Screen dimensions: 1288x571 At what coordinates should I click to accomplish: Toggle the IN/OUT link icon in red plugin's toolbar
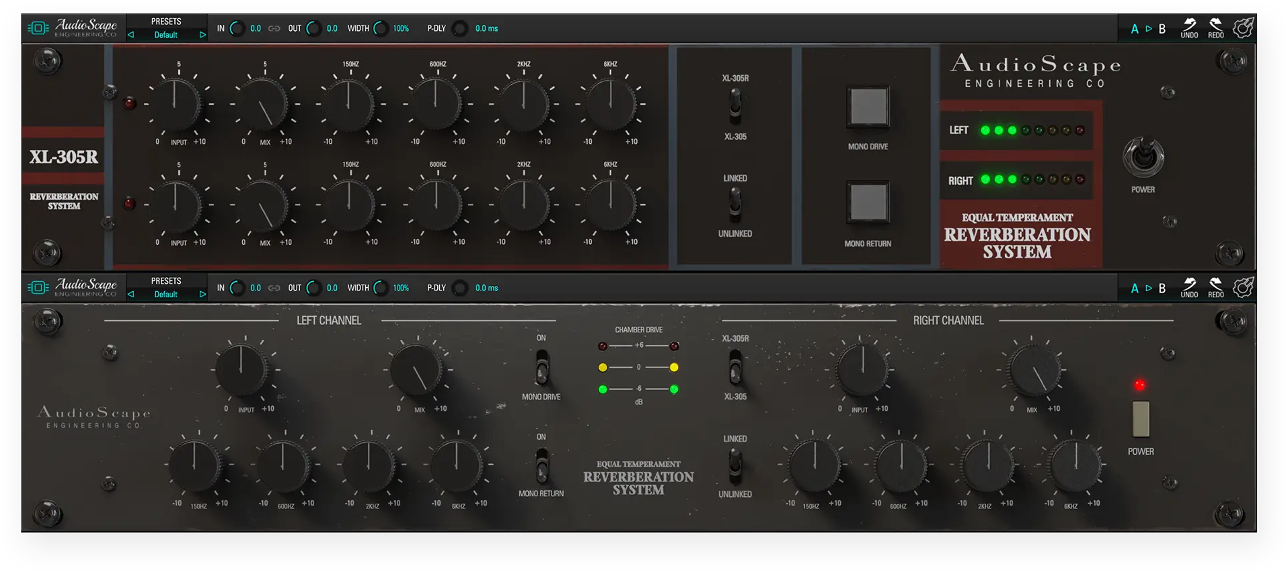(x=274, y=28)
